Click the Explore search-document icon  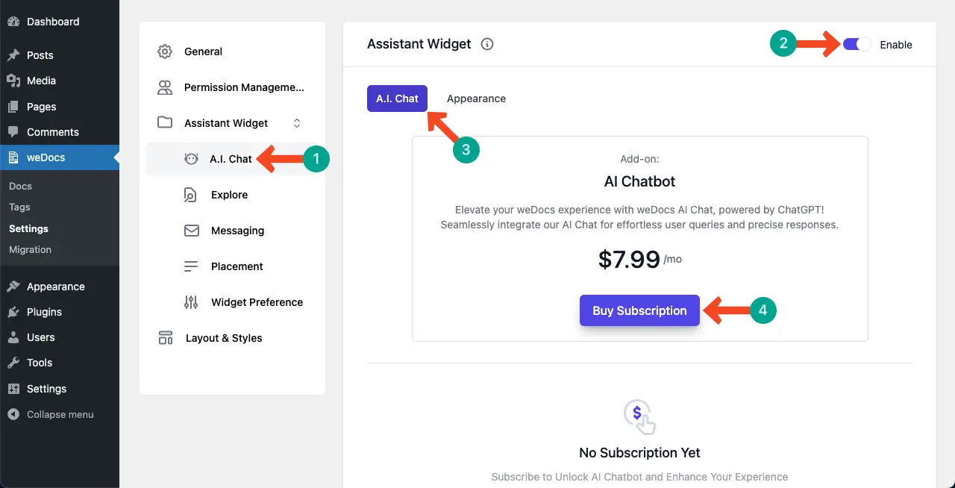click(191, 195)
